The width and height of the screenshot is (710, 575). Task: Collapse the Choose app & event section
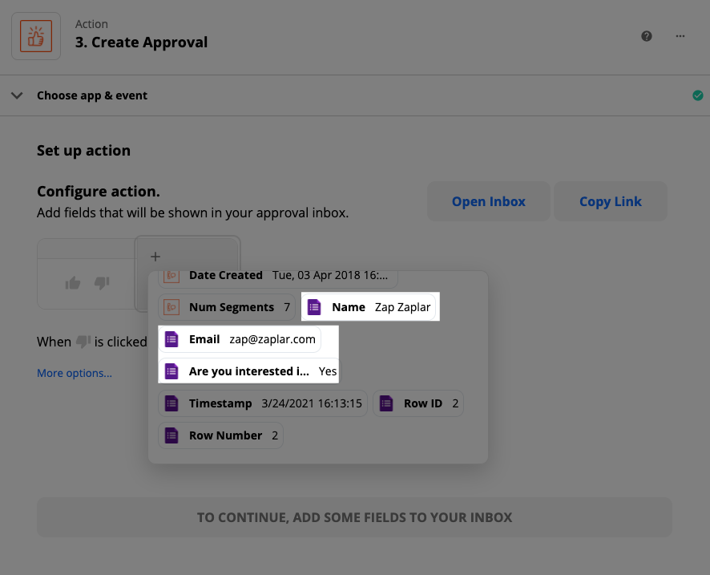(17, 95)
